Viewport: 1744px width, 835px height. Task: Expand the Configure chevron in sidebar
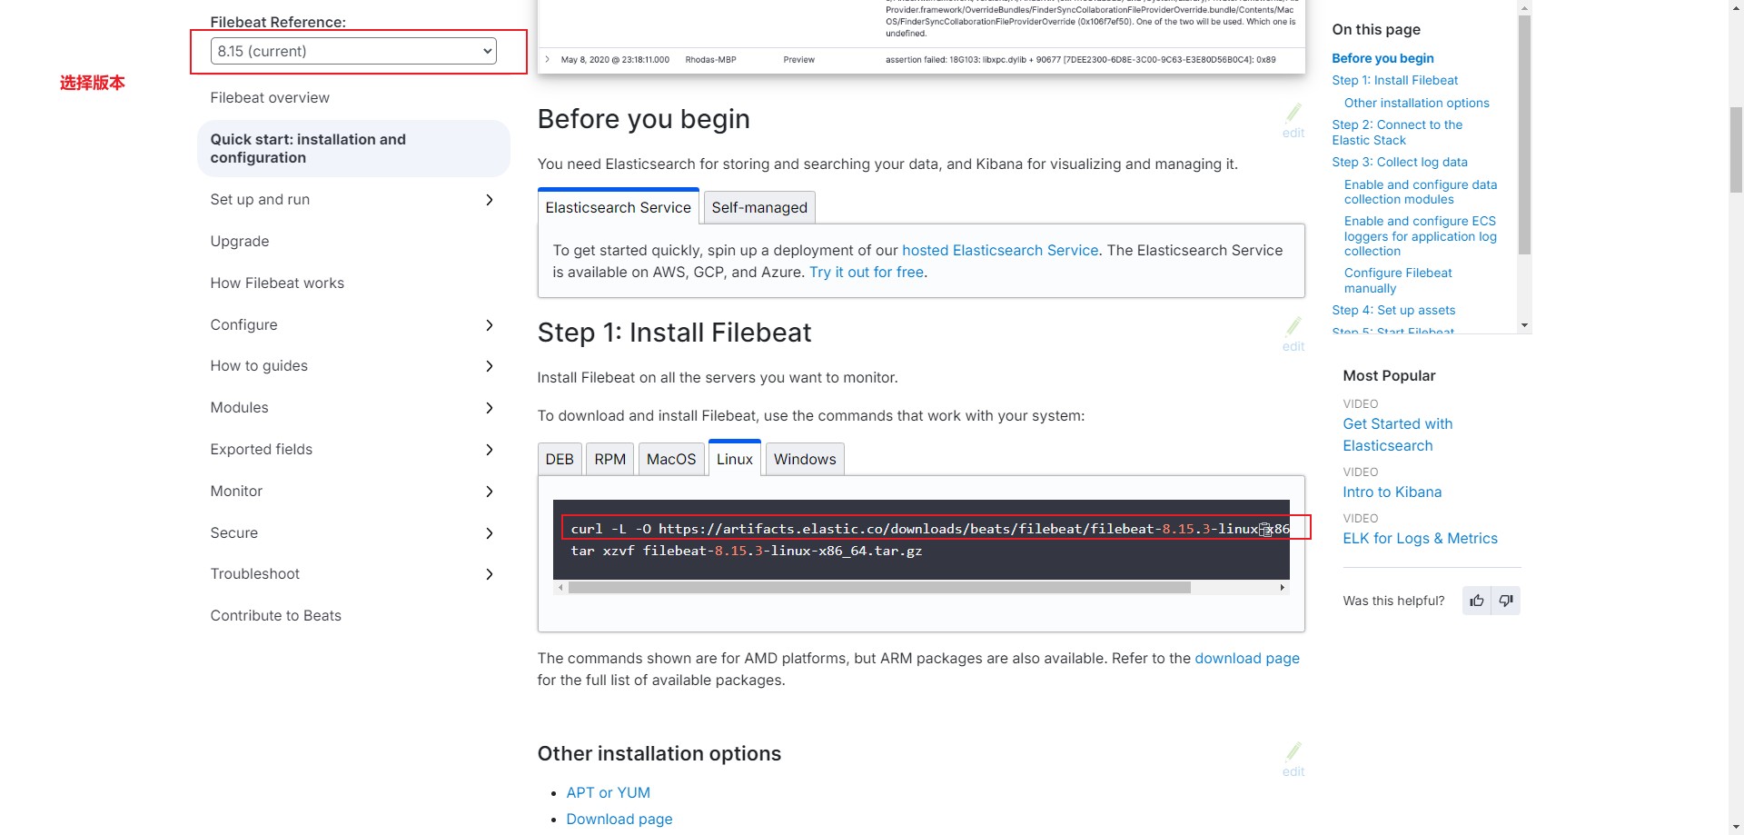coord(490,325)
